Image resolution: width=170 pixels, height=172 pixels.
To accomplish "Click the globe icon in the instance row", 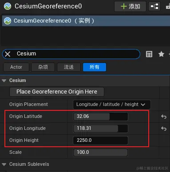I will (x=8, y=21).
